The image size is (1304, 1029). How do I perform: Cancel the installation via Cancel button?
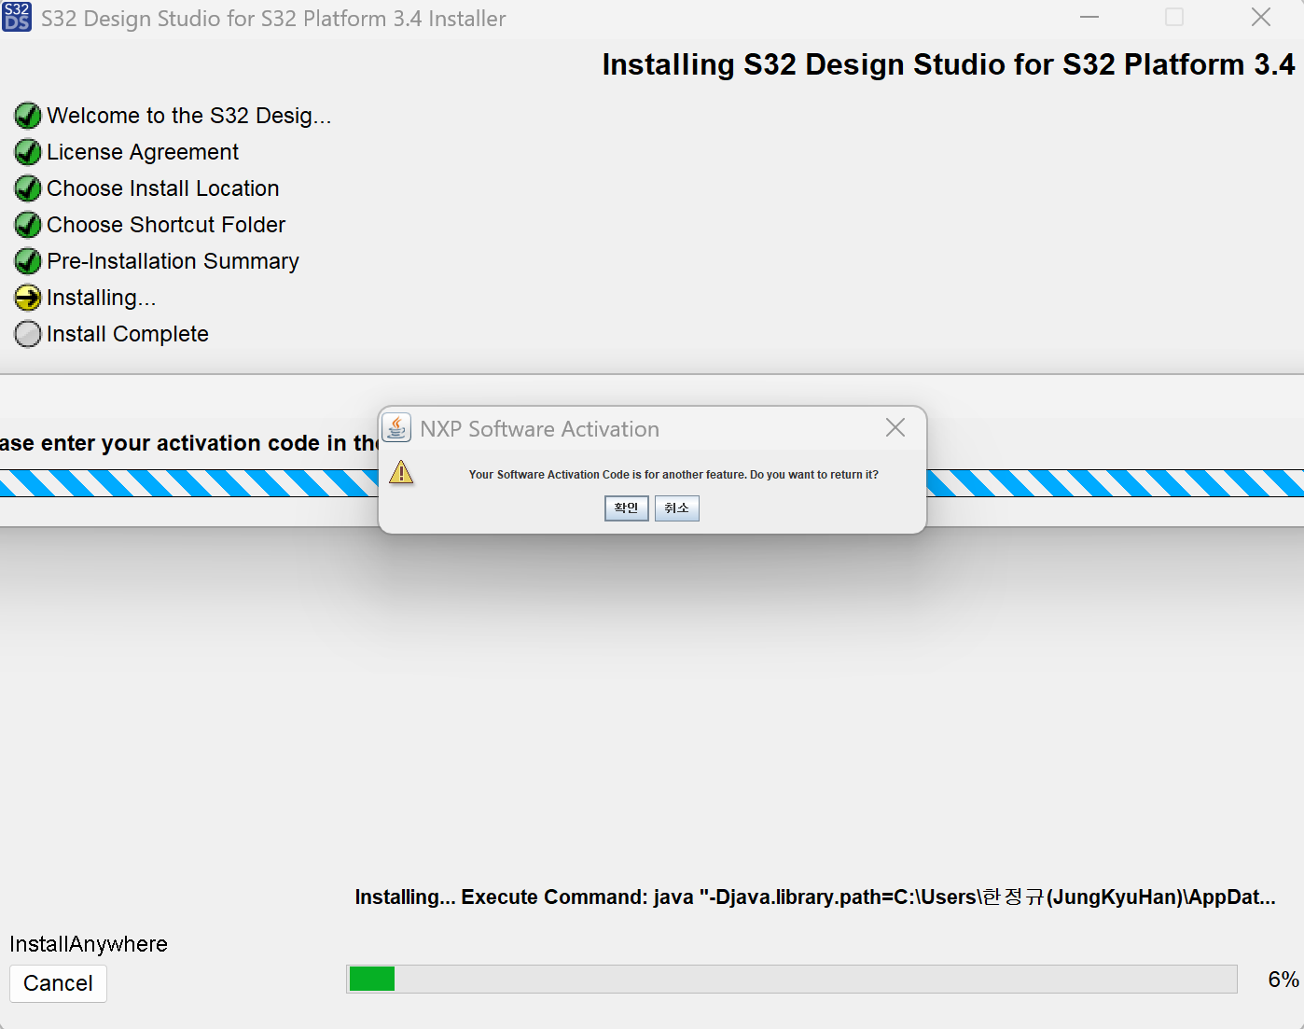(x=58, y=983)
